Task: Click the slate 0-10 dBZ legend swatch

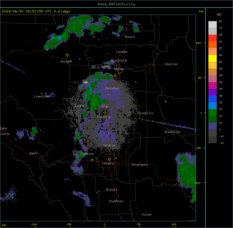Action: coord(212,126)
